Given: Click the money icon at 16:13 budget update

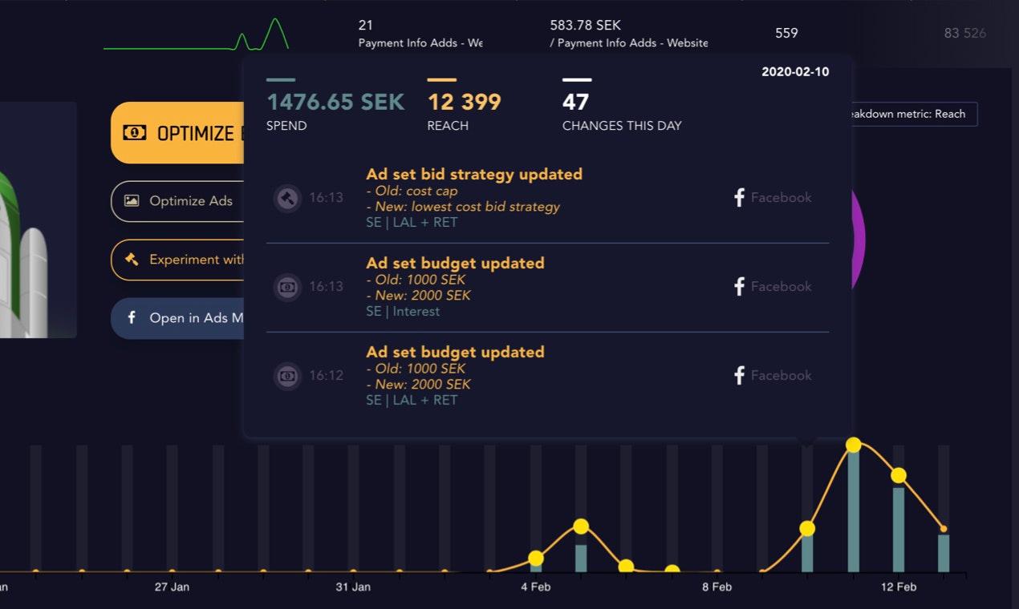Looking at the screenshot, I should pyautogui.click(x=287, y=287).
